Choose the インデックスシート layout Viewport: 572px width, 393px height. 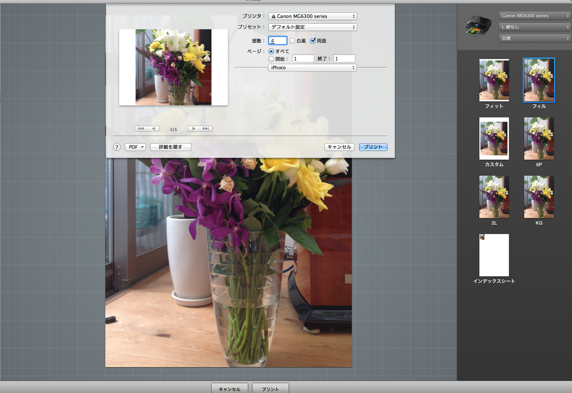tap(494, 256)
